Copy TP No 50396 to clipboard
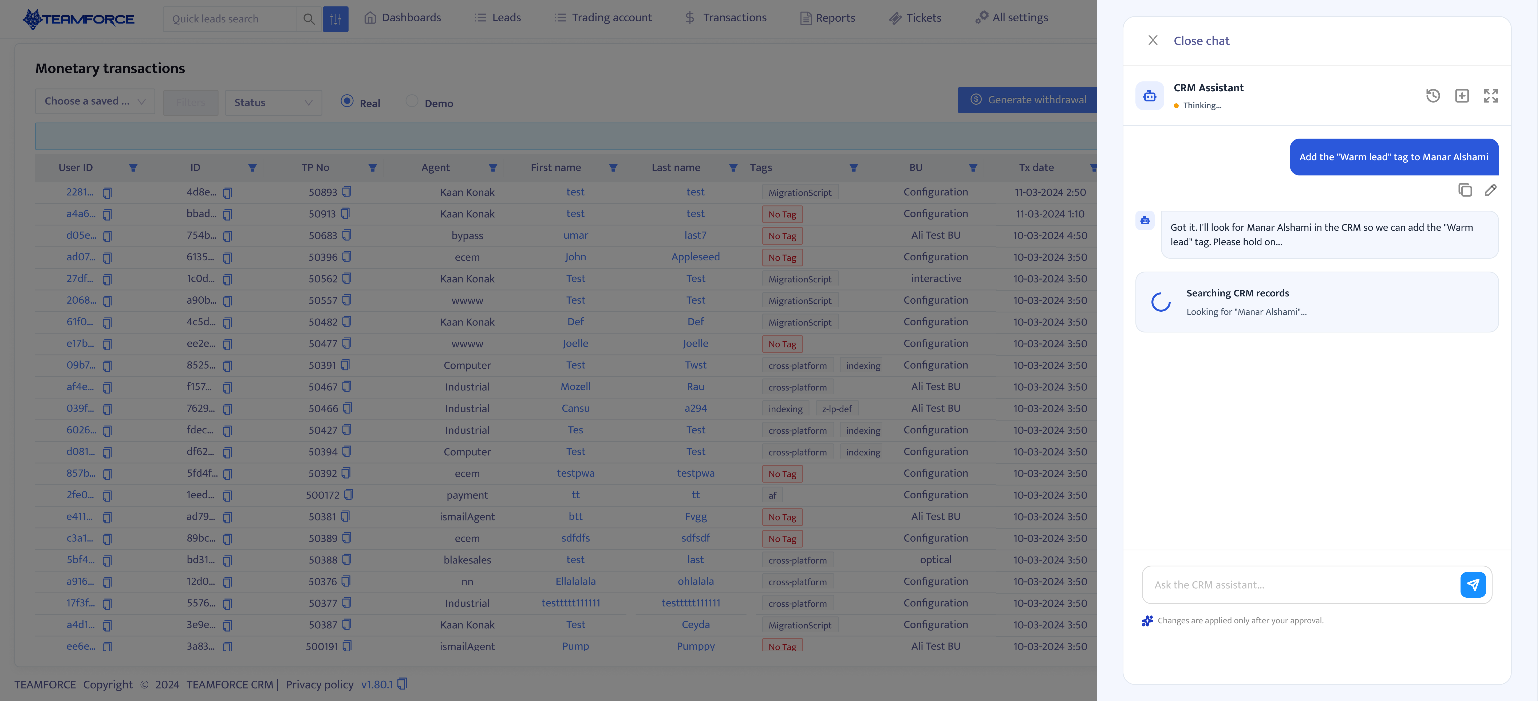The image size is (1539, 701). point(347,257)
